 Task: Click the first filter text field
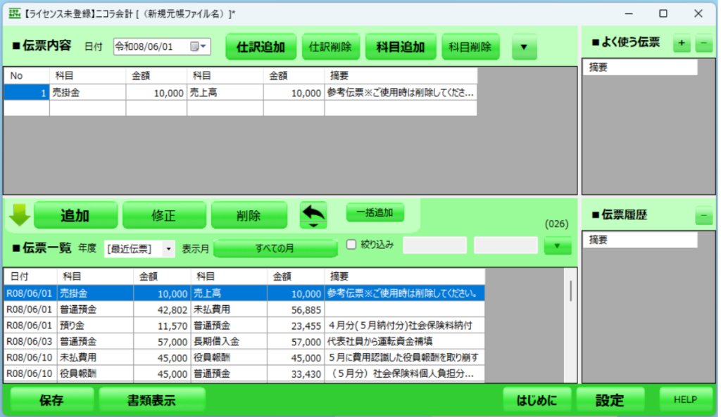435,245
